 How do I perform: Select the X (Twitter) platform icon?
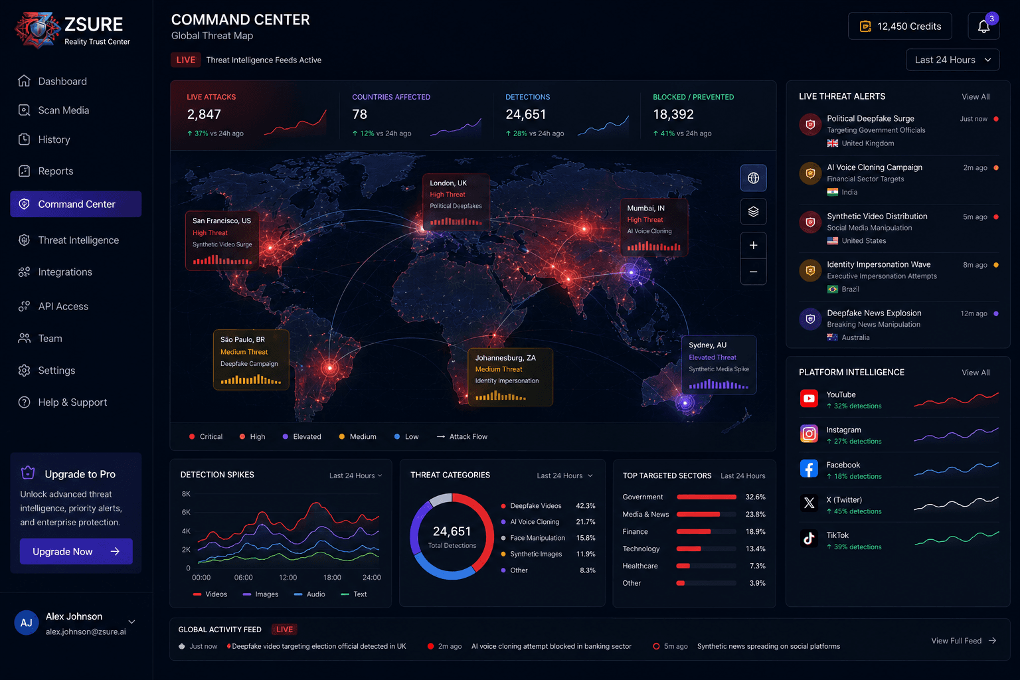[809, 503]
